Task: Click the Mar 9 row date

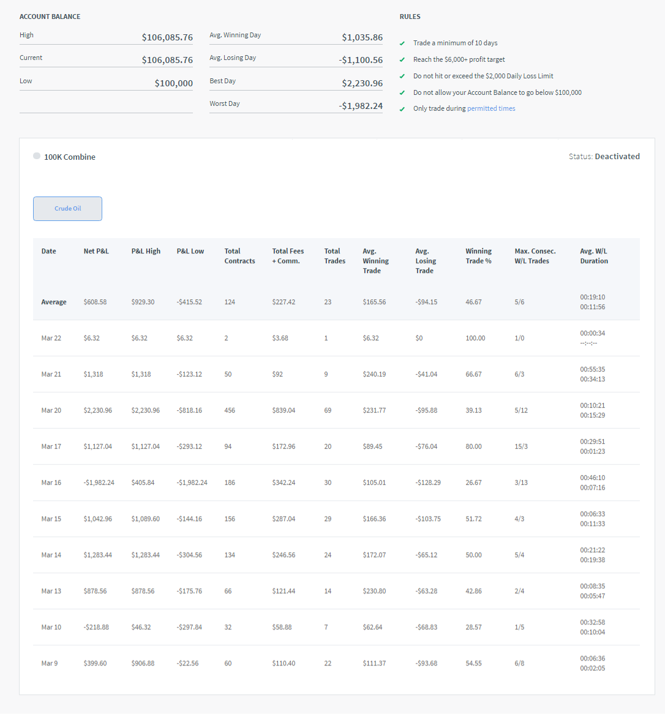Action: [50, 663]
